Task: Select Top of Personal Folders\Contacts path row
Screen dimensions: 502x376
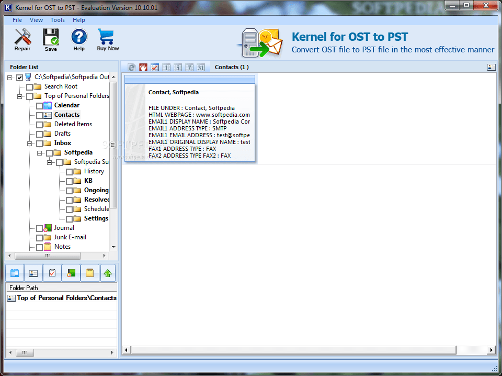Action: pos(62,298)
